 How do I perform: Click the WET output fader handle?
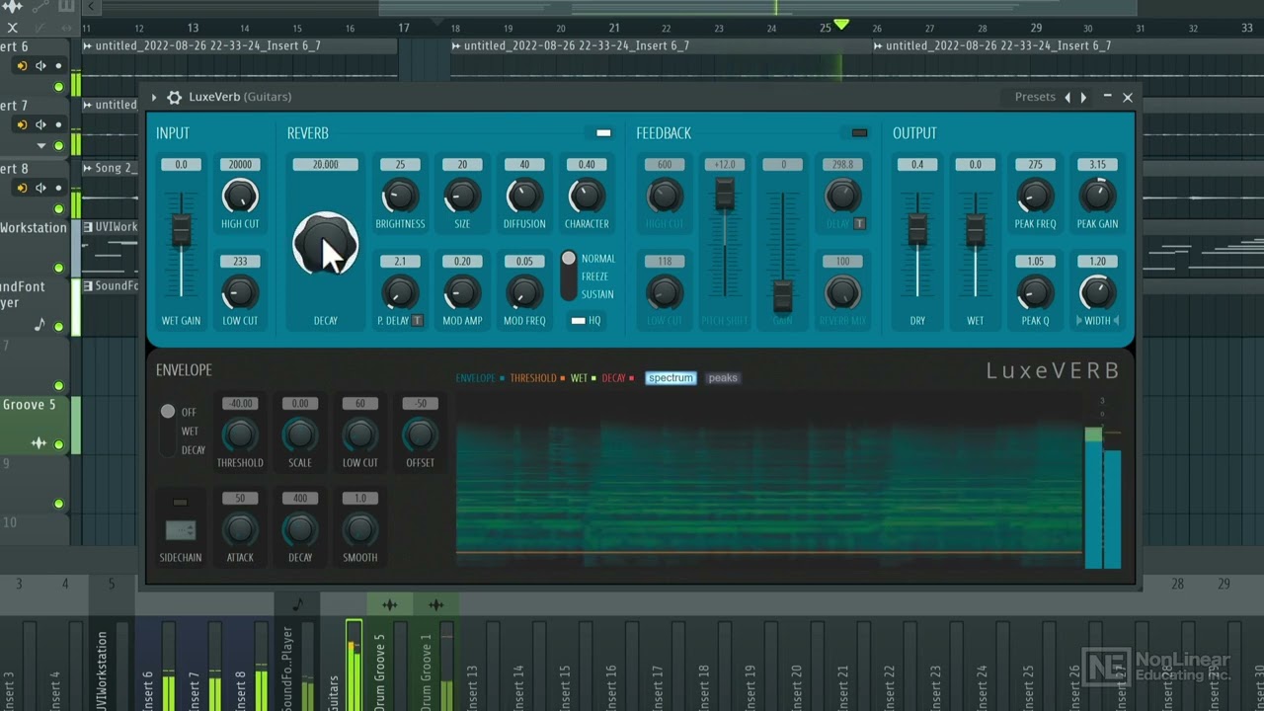pos(976,229)
